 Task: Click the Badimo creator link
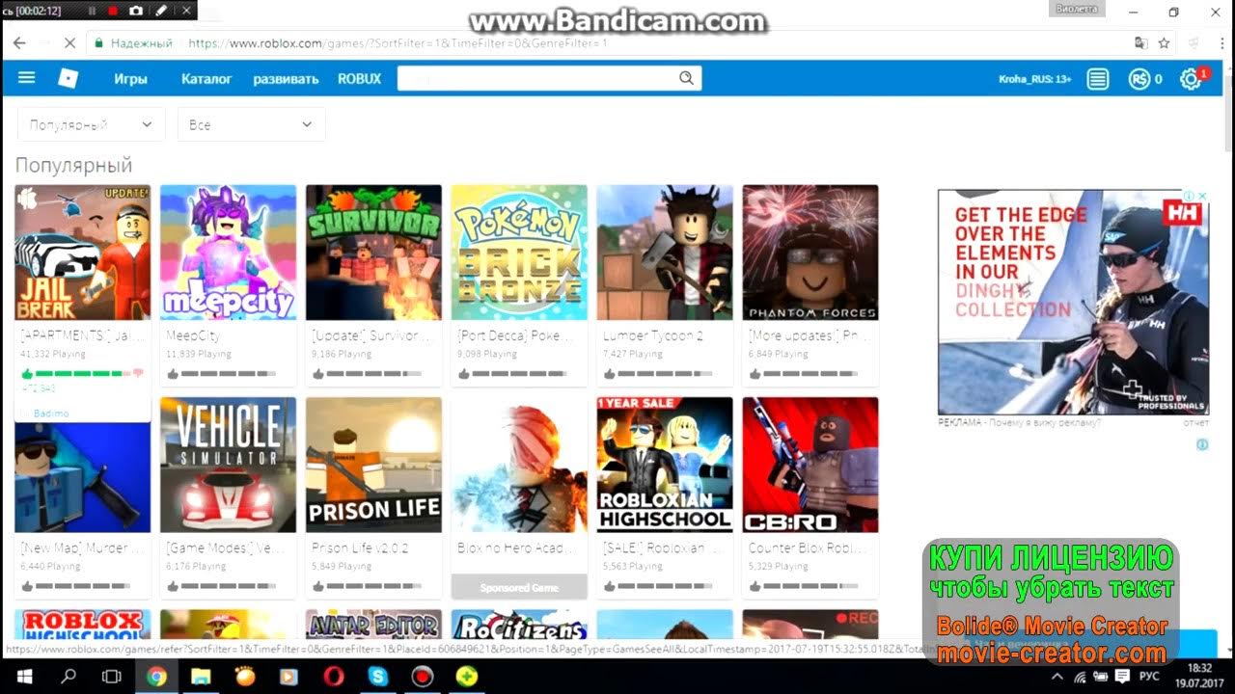51,414
